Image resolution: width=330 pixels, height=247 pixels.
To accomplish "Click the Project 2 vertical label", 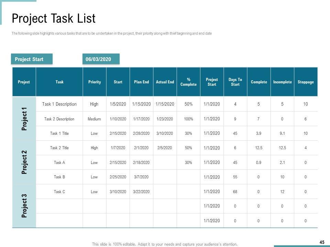I will click(24, 162).
